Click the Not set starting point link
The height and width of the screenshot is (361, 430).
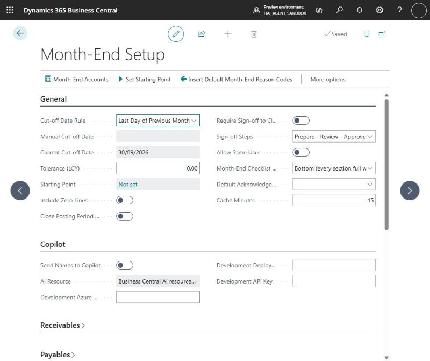[128, 185]
